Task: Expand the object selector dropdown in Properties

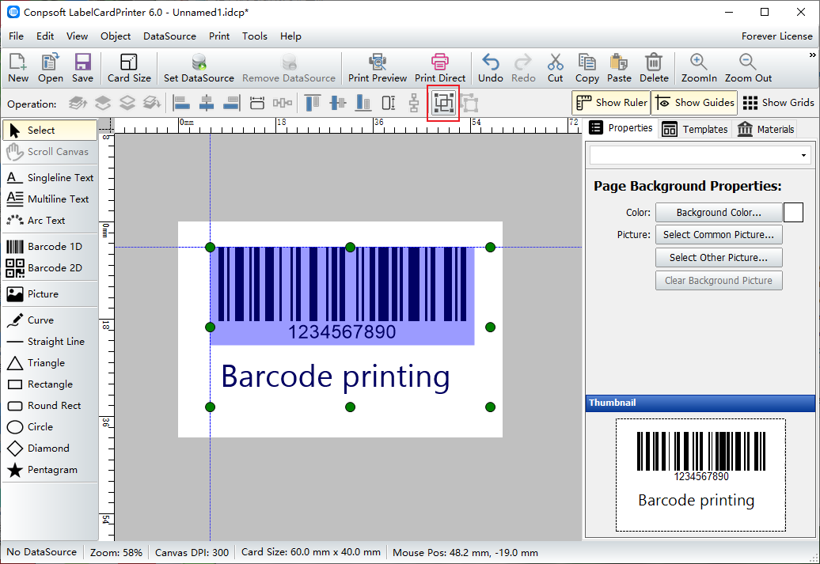Action: [803, 156]
